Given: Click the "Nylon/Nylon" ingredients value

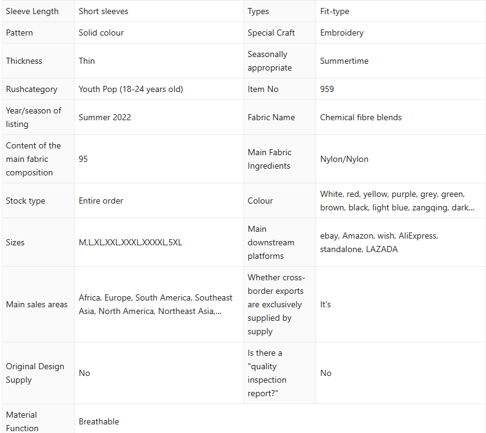Looking at the screenshot, I should [344, 159].
